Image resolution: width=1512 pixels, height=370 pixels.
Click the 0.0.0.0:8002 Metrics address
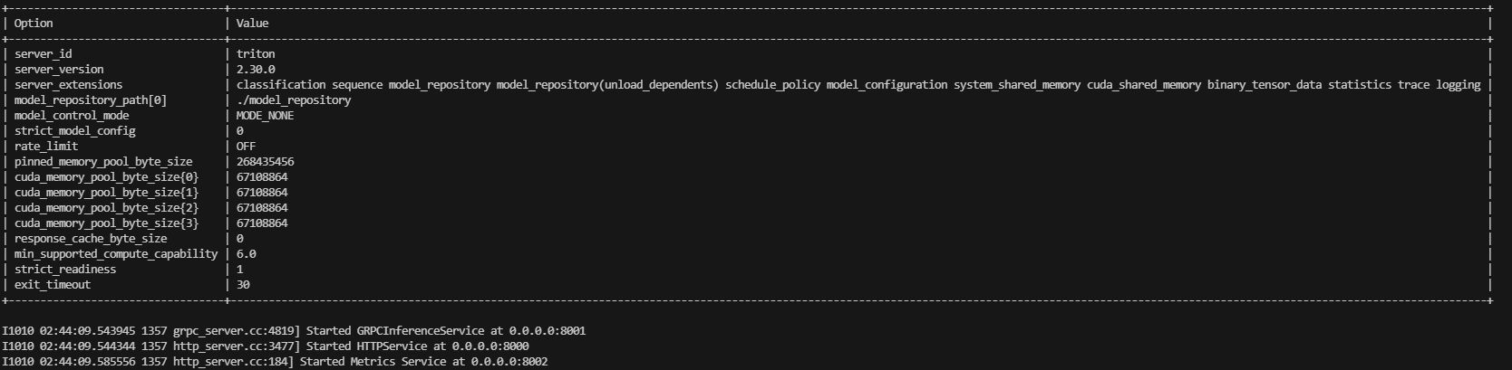point(509,362)
